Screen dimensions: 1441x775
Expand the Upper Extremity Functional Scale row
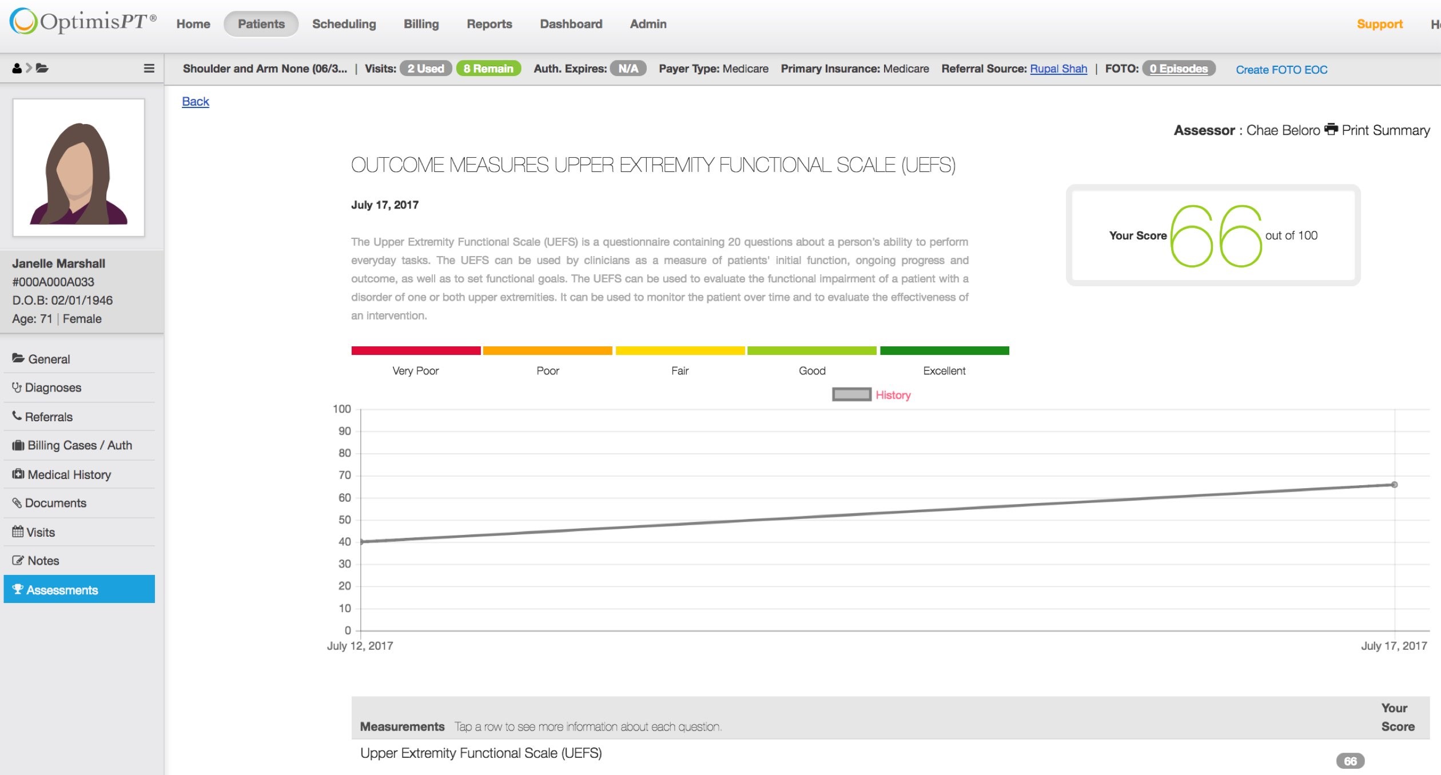point(481,753)
